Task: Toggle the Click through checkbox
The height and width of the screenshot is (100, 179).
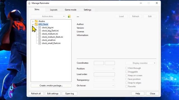Action: (x=126, y=68)
